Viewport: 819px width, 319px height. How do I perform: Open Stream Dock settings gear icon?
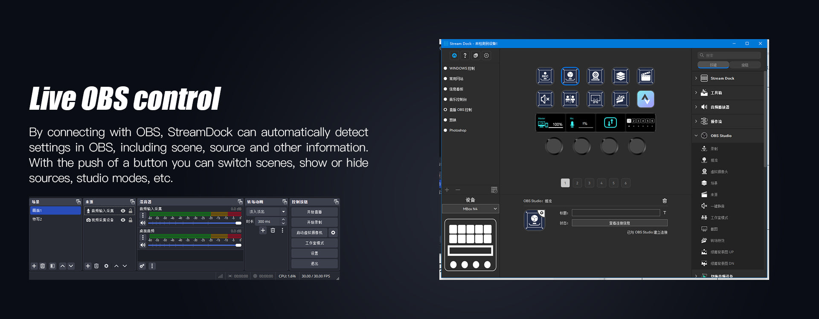tap(486, 56)
